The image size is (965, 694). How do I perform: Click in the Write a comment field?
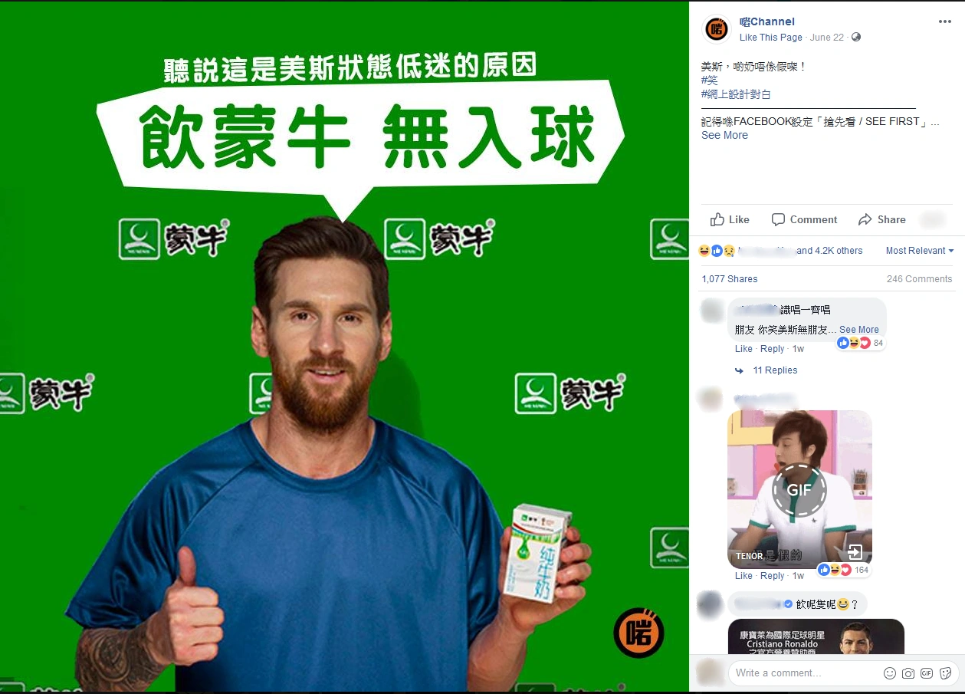[x=805, y=673]
